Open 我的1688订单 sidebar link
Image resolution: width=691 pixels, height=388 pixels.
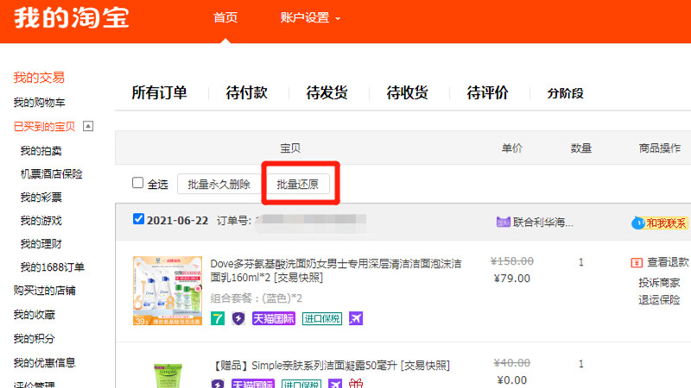[52, 267]
